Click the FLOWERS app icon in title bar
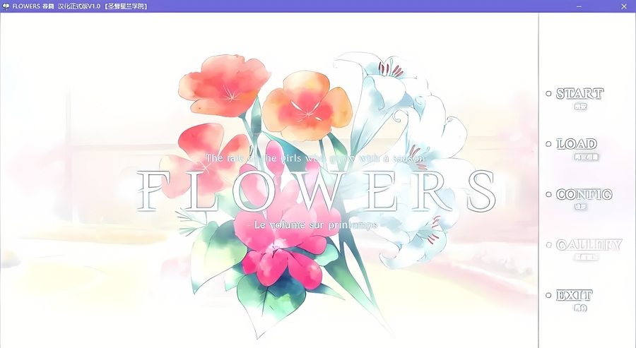The width and height of the screenshot is (636, 348). point(6,6)
